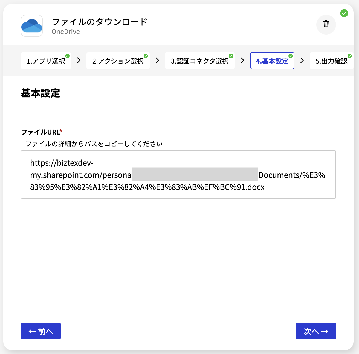The image size is (359, 354).
Task: Click the green checkmark at the top right
Action: 344,13
